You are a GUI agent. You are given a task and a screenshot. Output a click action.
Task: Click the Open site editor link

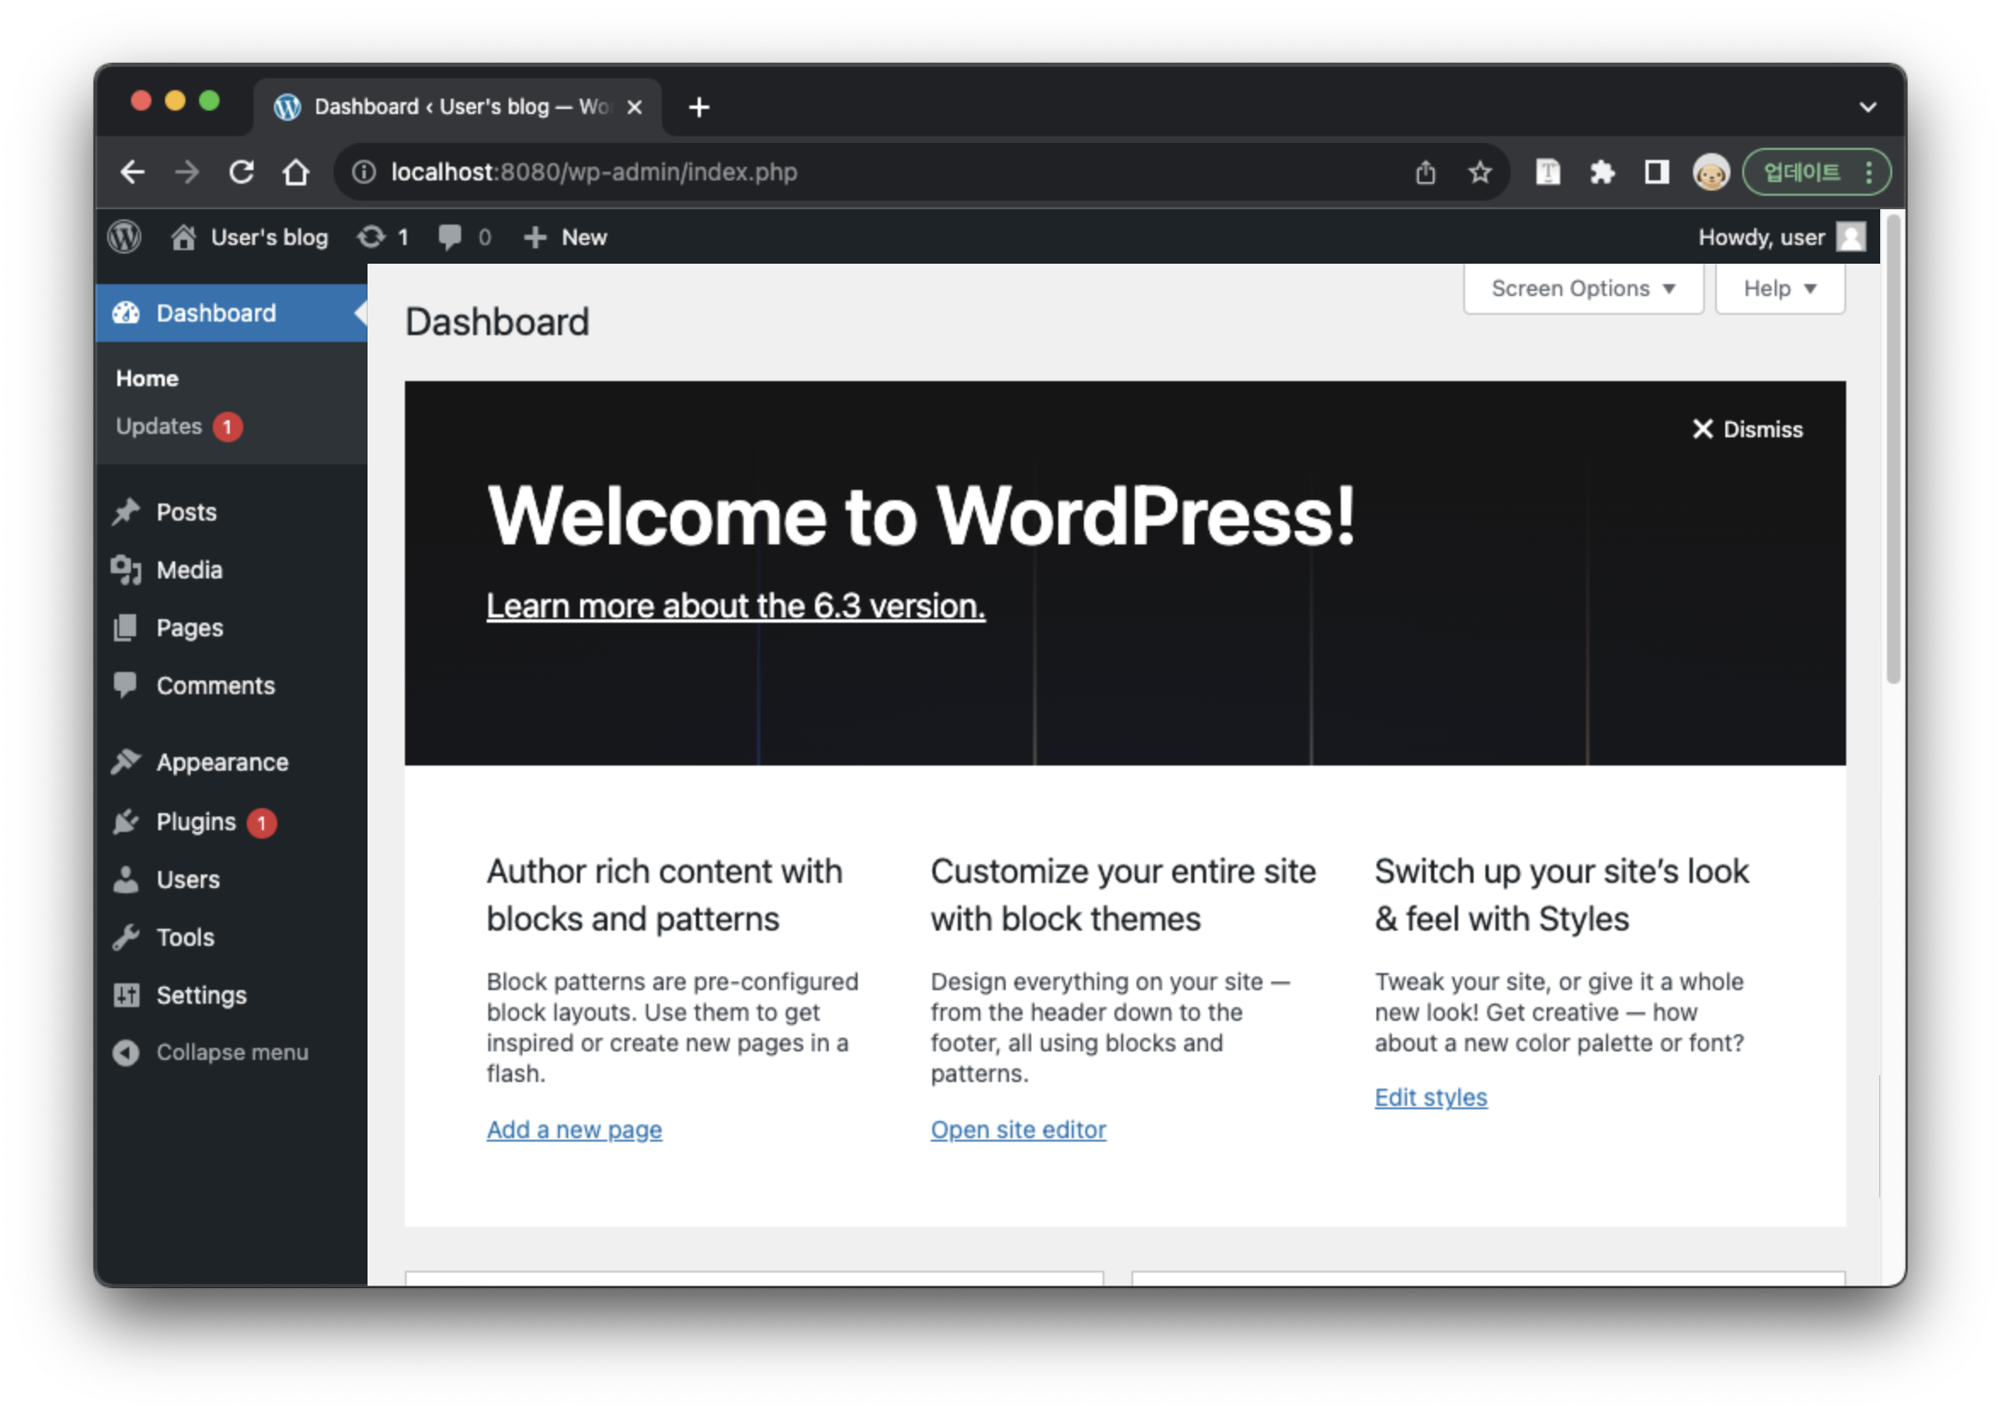[1018, 1130]
